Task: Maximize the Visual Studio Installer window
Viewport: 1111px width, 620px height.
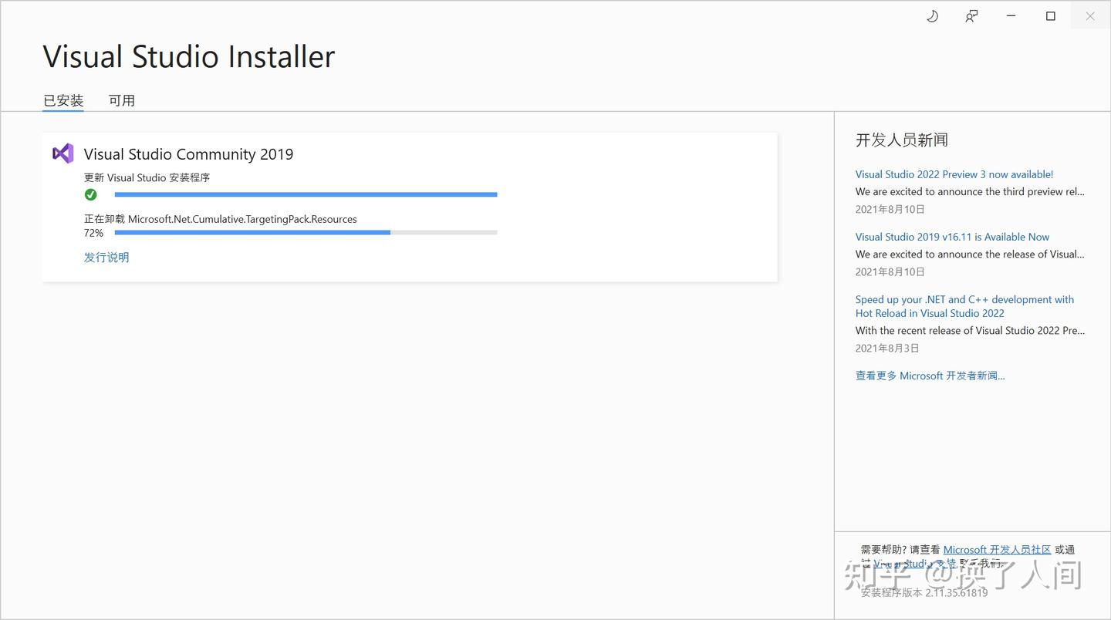Action: (x=1050, y=15)
